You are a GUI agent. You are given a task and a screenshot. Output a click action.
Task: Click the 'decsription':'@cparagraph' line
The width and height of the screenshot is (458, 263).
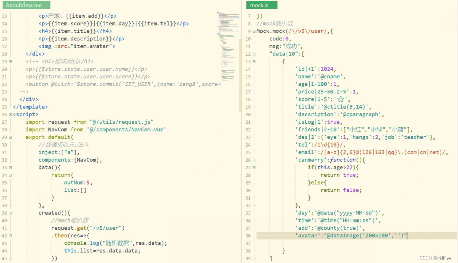point(339,115)
